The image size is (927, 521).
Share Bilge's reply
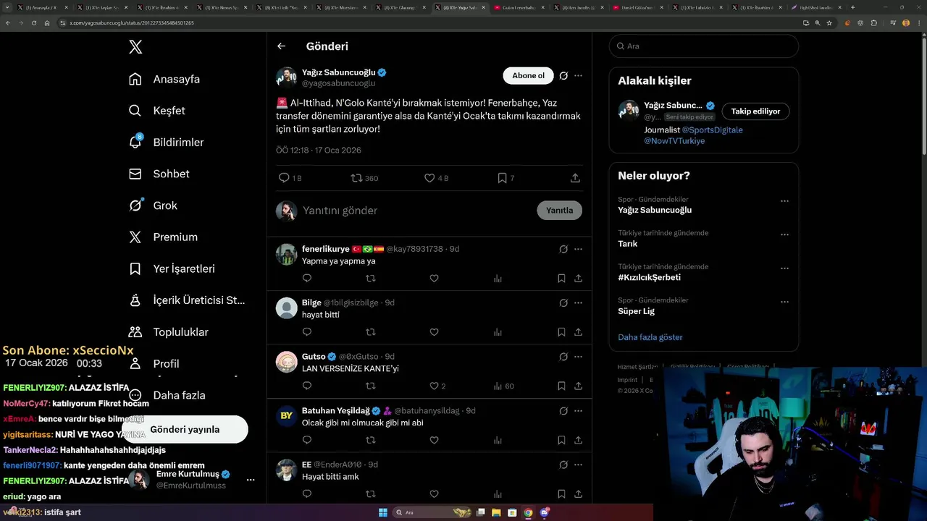click(x=578, y=332)
